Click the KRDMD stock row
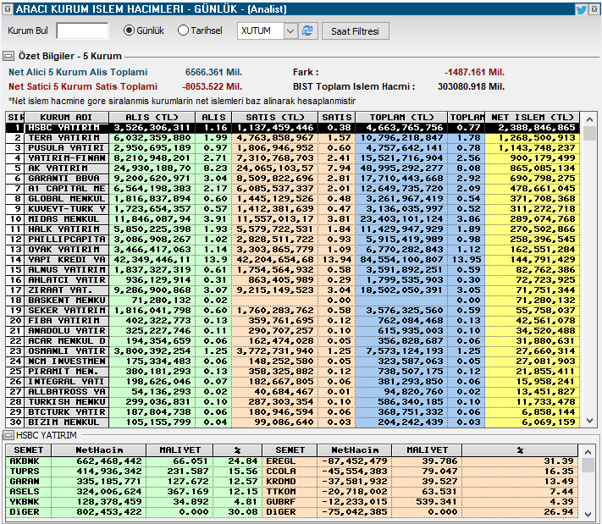 (x=420, y=482)
